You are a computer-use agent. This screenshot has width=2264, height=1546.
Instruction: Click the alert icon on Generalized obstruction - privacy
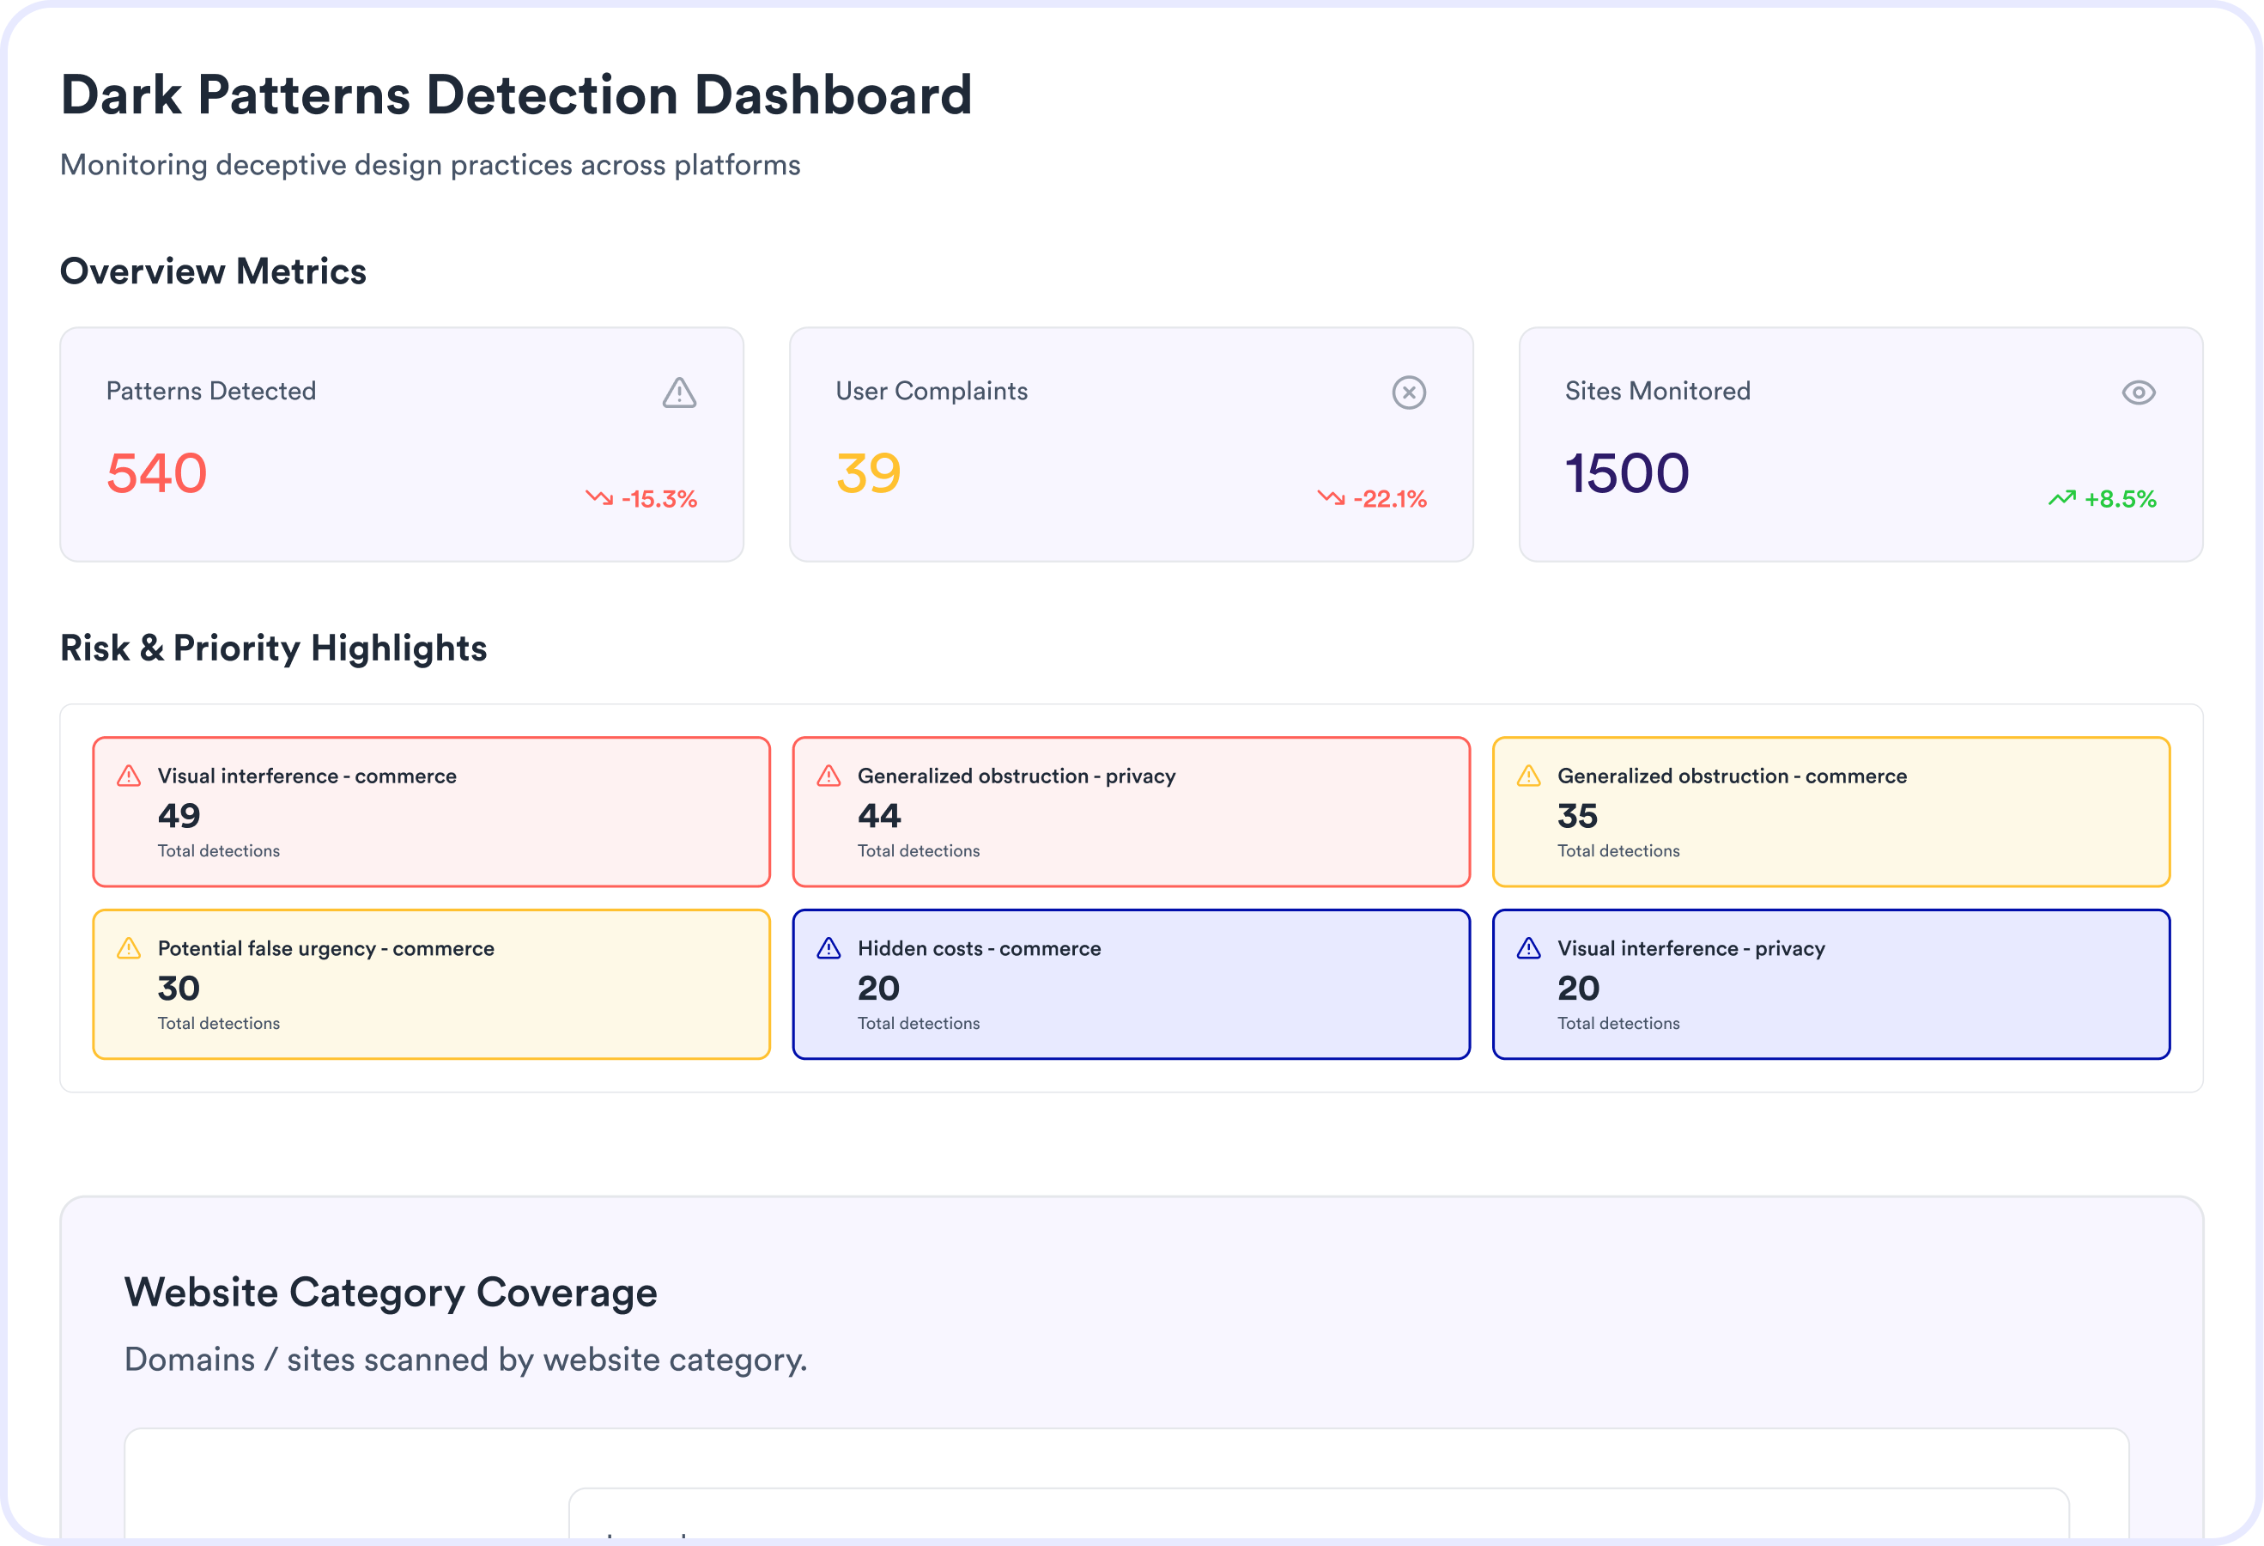(828, 776)
